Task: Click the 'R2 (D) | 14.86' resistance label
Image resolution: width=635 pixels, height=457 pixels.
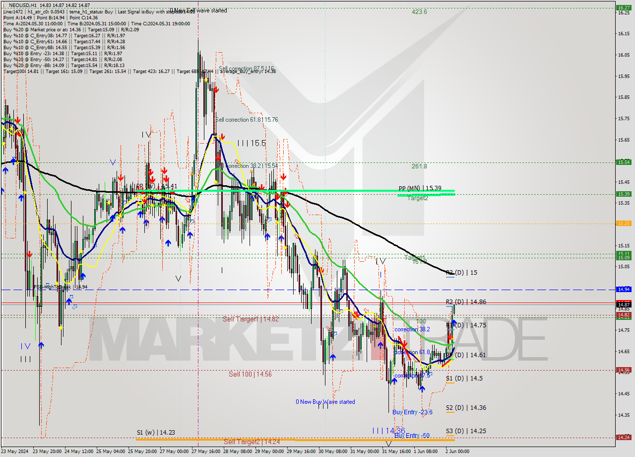Action: click(466, 302)
